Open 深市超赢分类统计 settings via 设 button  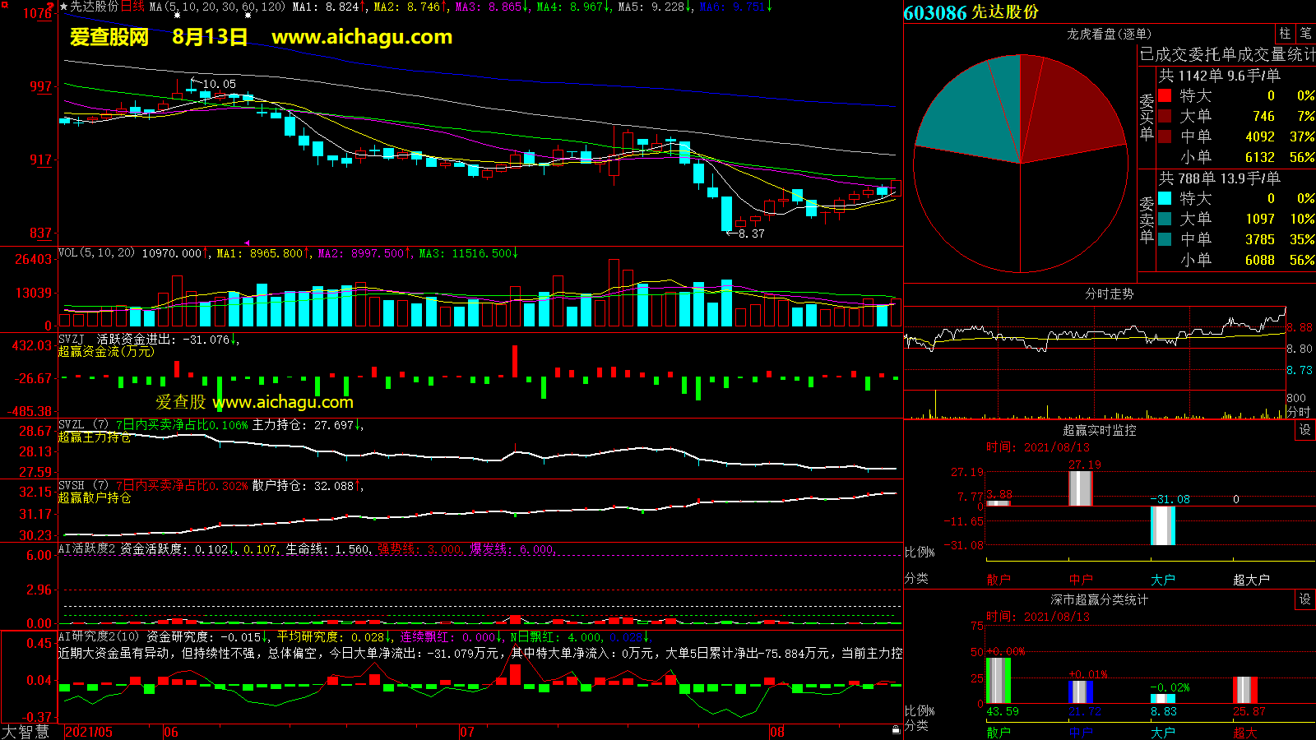(1305, 599)
